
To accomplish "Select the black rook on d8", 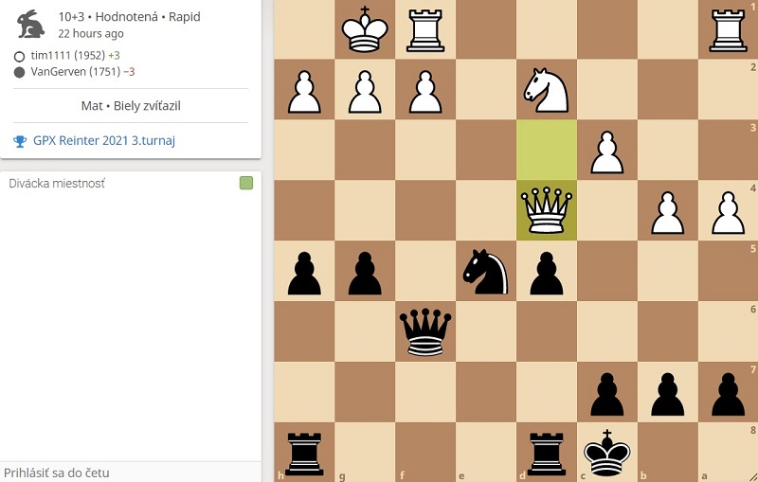I will click(x=547, y=454).
